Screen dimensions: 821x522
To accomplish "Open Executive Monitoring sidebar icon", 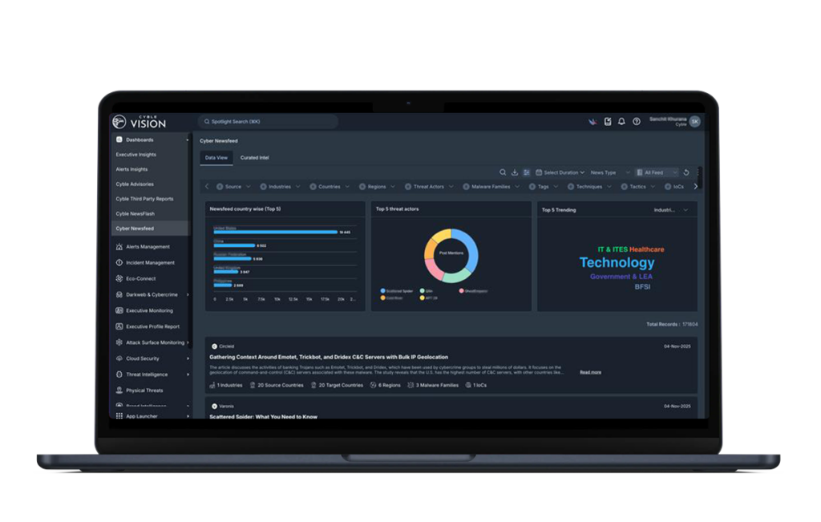I will click(119, 310).
